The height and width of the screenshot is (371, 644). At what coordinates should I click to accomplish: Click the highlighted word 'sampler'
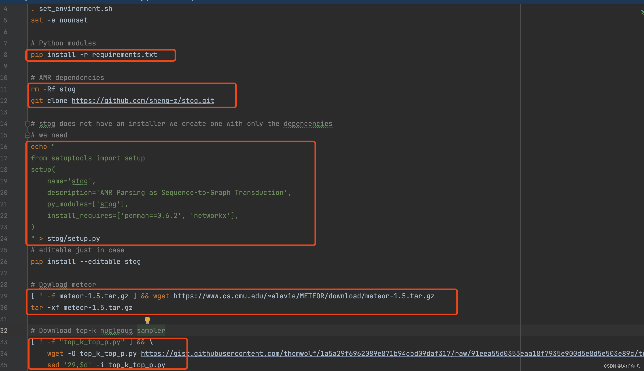(151, 331)
